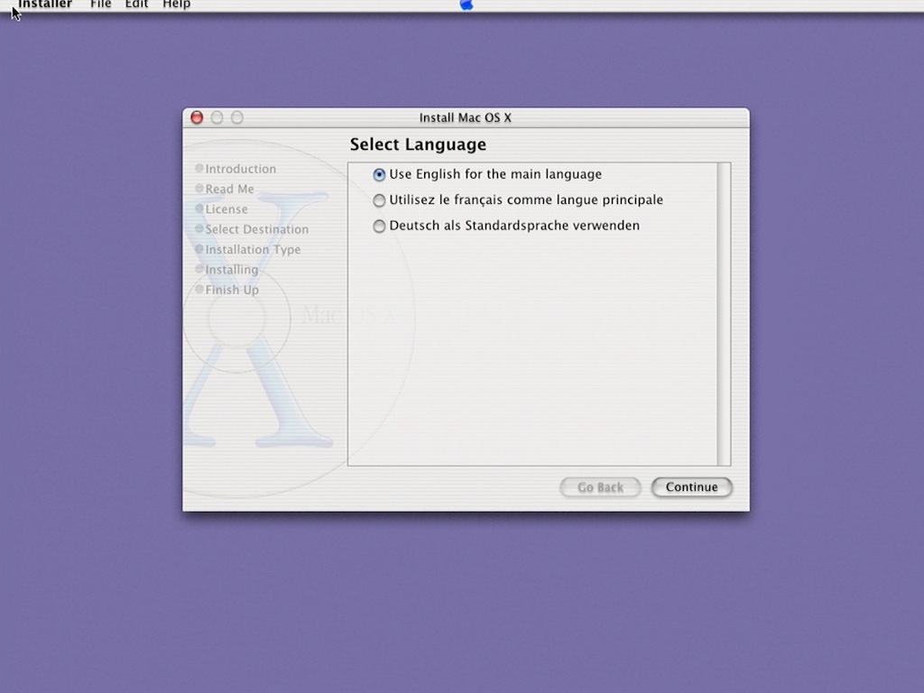Click the bullet beside Finish Up step

199,289
